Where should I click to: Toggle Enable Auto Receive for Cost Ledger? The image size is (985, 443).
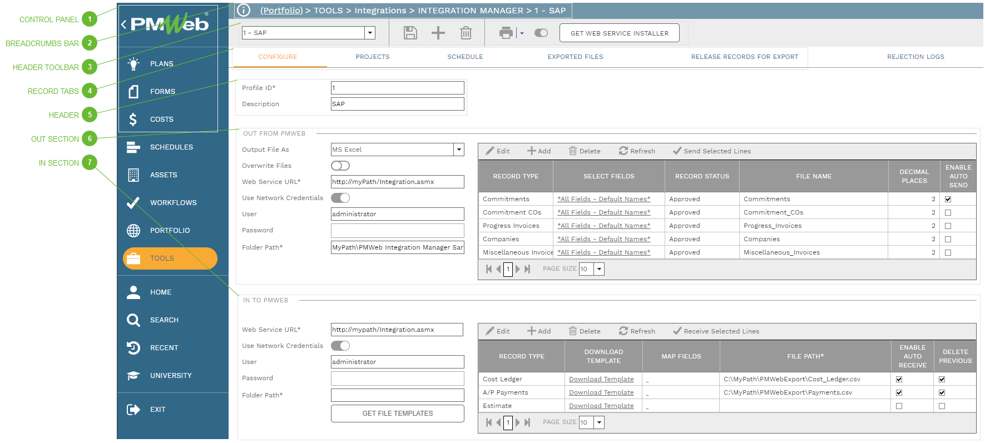pos(899,379)
